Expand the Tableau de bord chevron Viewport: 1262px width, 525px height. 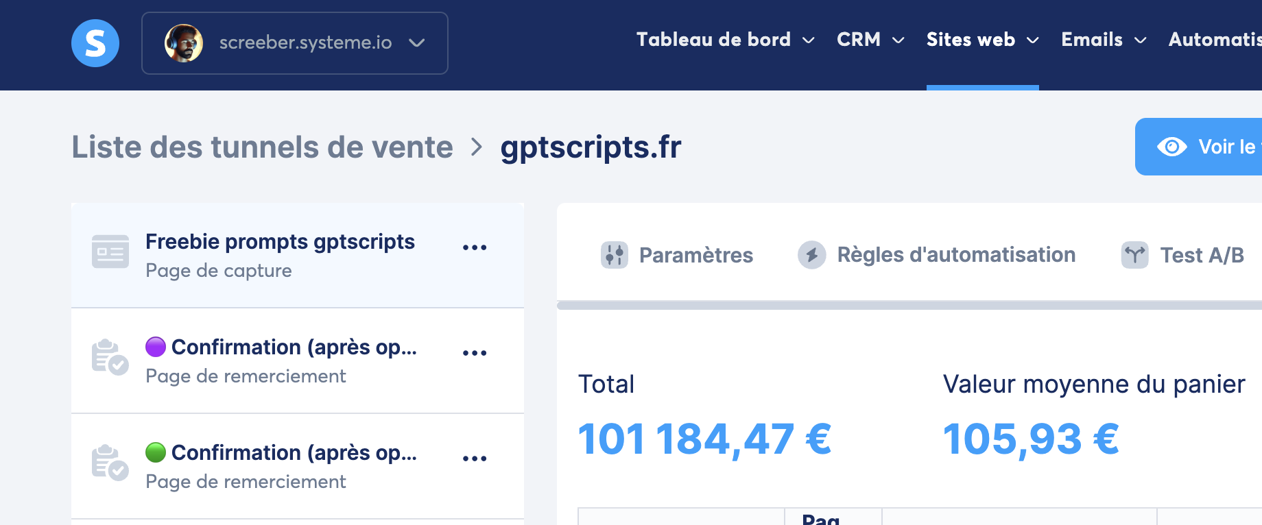(809, 40)
